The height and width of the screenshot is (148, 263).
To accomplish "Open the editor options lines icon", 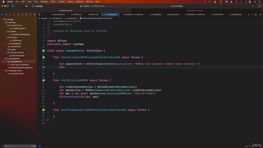I will click(x=256, y=15).
